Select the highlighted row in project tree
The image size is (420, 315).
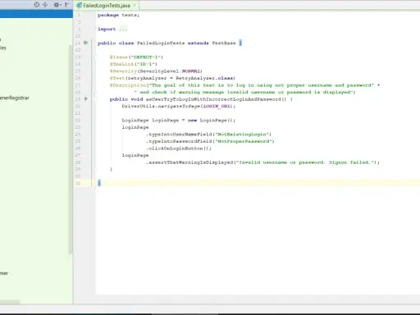tap(36, 14)
